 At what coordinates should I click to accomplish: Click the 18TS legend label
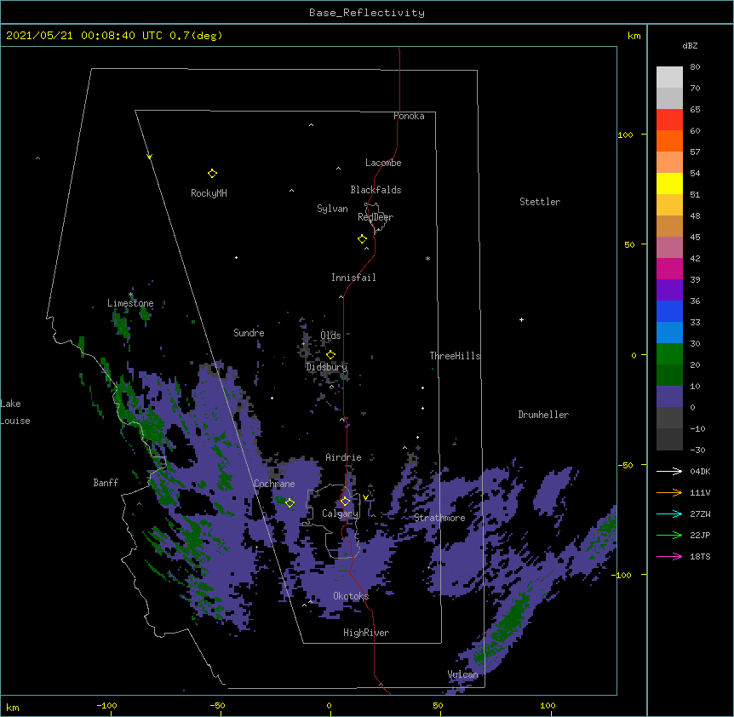tap(700, 556)
